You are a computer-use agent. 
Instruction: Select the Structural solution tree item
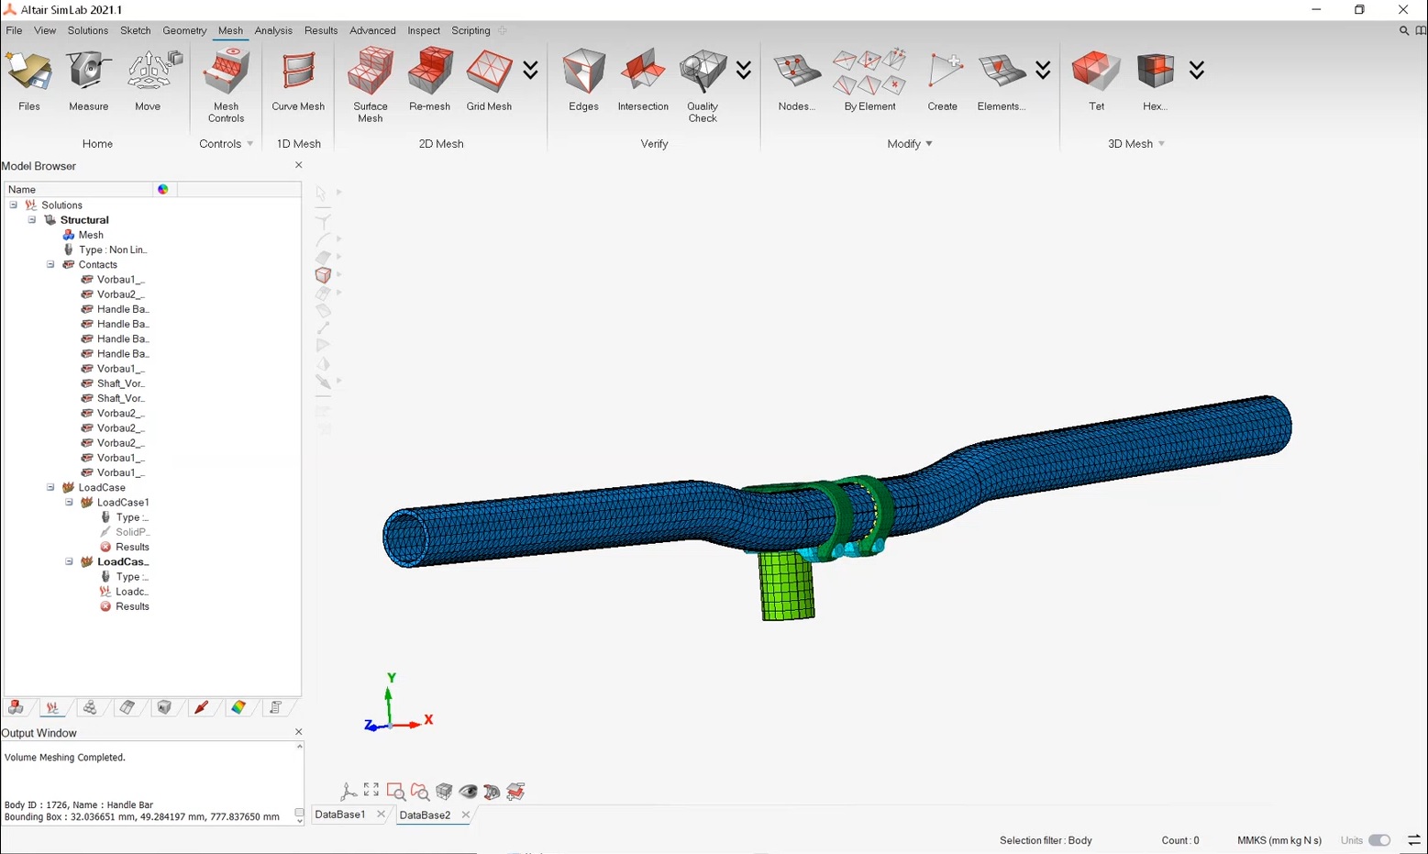pyautogui.click(x=84, y=220)
